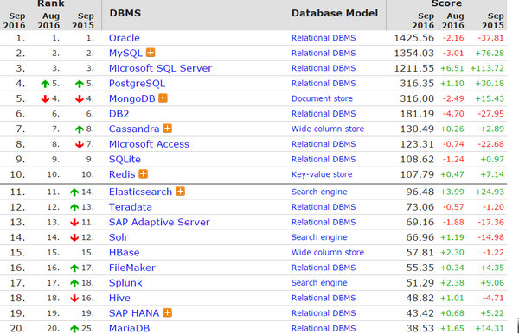Open the Oracle link

125,38
